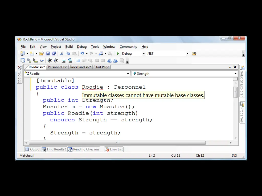Uncomment the selected lines icon
The image size is (262, 196).
[70, 61]
